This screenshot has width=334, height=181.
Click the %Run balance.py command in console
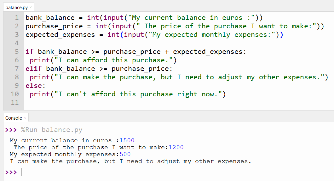[52, 130]
